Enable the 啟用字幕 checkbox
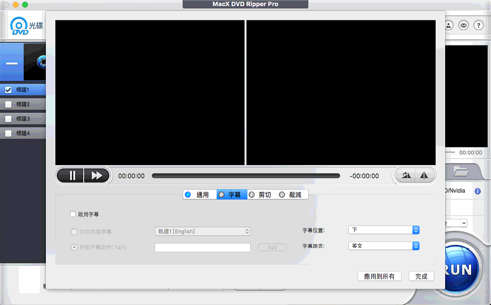491x305 pixels. 73,214
